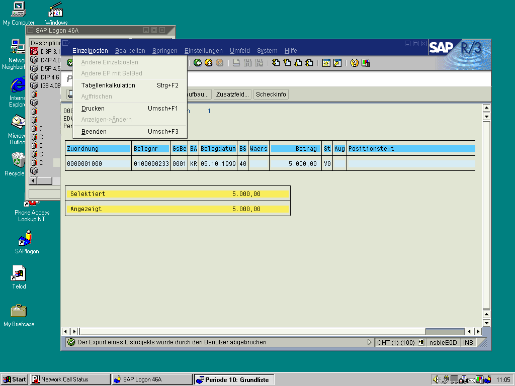The width and height of the screenshot is (515, 386).
Task: Click the Zusatzfeld... button
Action: click(232, 94)
